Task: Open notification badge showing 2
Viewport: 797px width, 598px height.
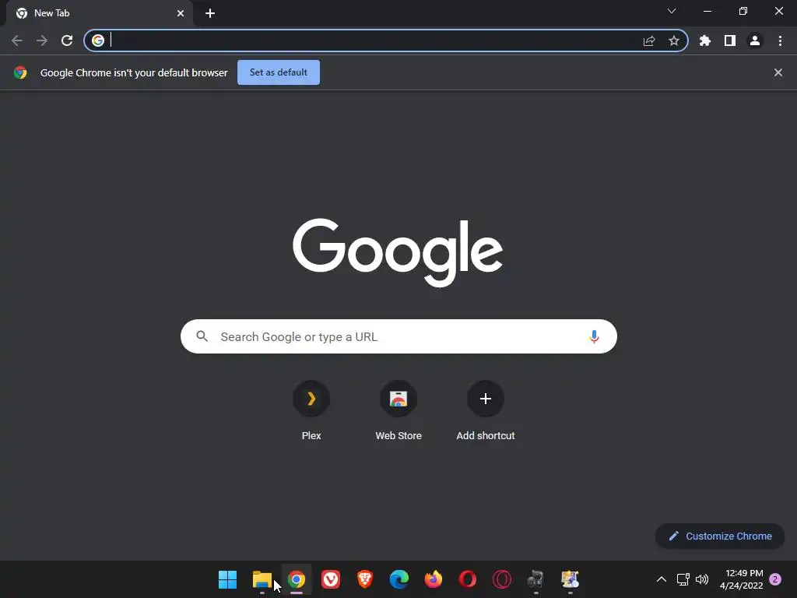Action: click(x=775, y=579)
